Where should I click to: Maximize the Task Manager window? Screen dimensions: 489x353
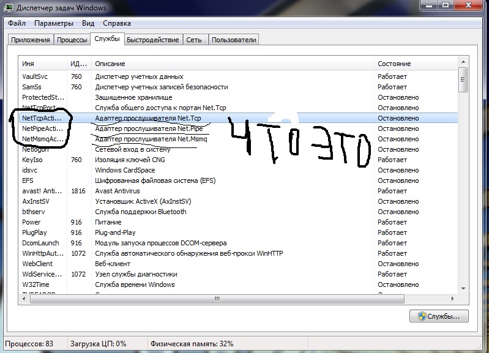(446, 6)
